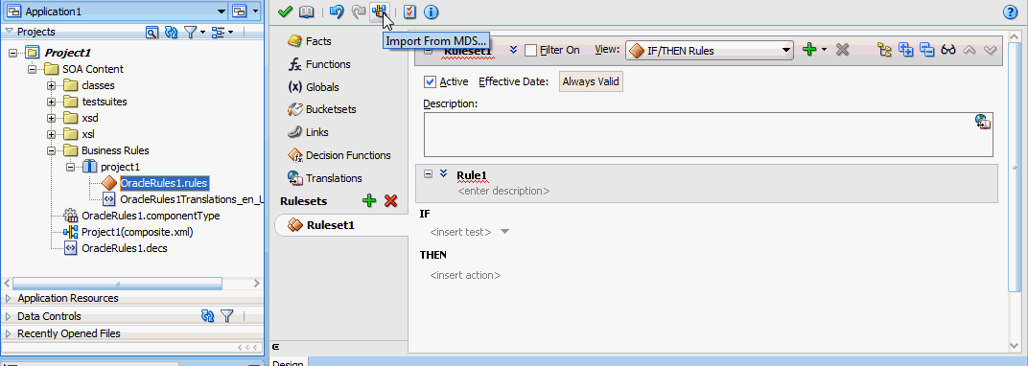Click the enter description placeholder
Screen dimensions: 1028x366
503,192
